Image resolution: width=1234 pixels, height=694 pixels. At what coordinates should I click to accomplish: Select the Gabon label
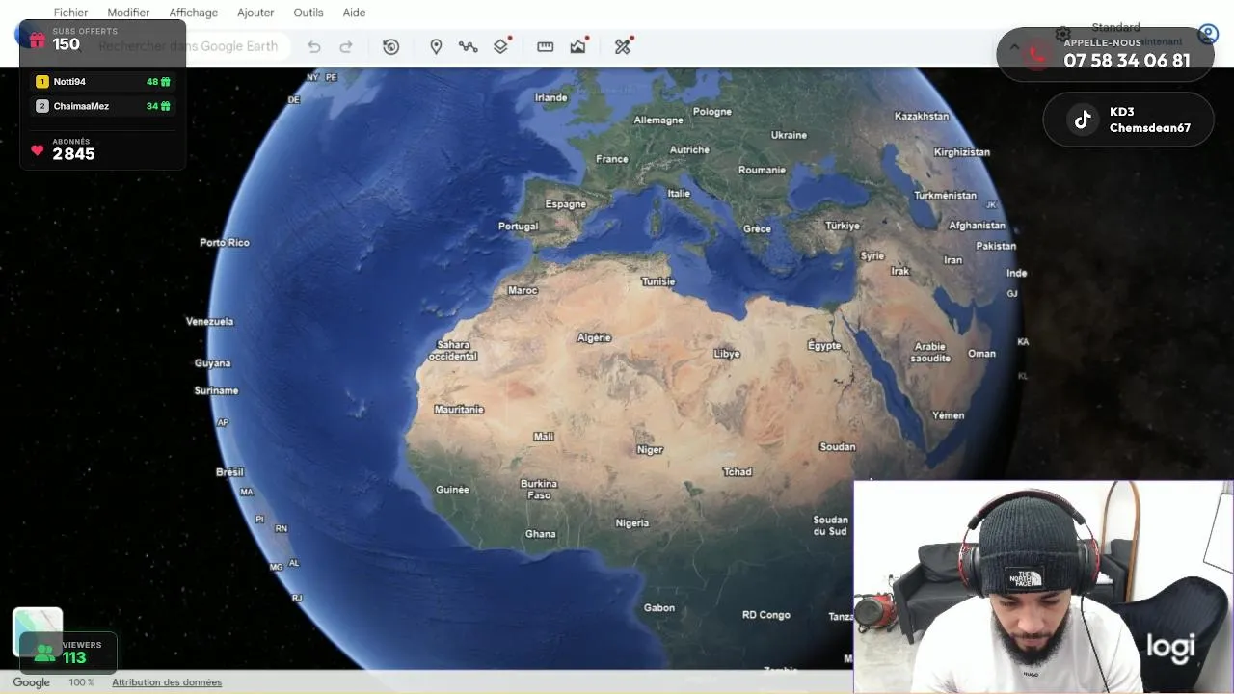659,608
